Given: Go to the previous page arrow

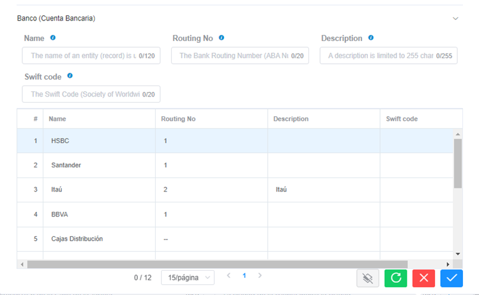Looking at the screenshot, I should (229, 276).
